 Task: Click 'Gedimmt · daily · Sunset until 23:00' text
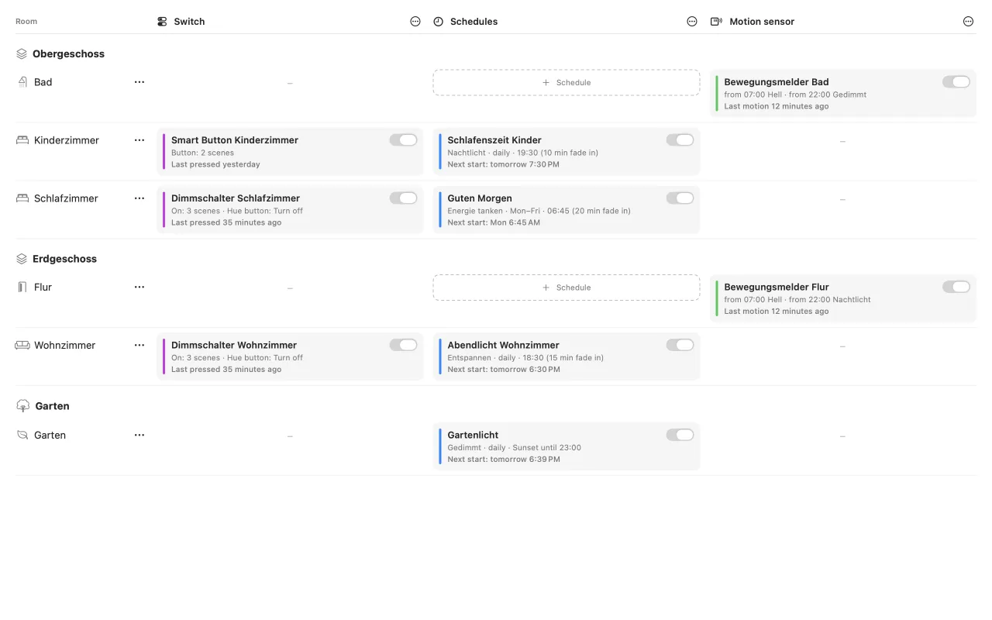(514, 447)
